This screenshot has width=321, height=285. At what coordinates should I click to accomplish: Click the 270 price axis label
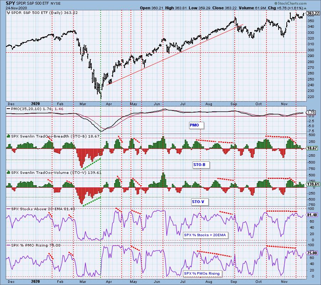pos(311,67)
